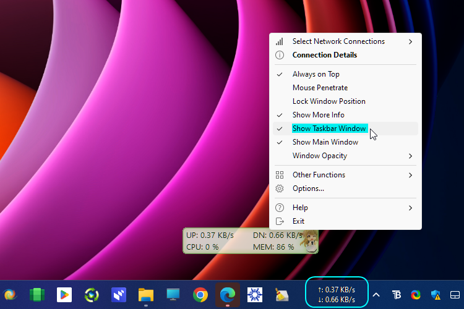464x309 pixels.
Task: Toggle Show Main Window option
Action: pos(345,142)
